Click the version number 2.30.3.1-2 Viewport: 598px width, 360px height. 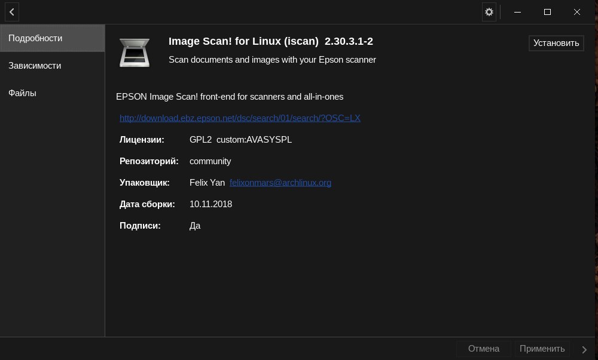[349, 41]
